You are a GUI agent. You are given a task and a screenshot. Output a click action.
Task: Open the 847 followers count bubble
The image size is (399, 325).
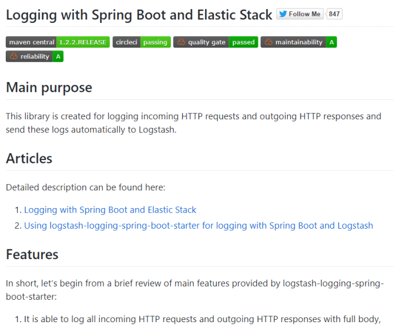(334, 14)
